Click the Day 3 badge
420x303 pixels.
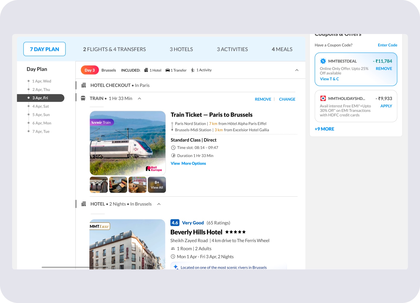90,70
